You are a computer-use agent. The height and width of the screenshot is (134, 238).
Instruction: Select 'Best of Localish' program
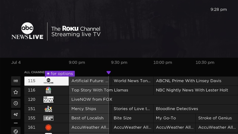90,118
